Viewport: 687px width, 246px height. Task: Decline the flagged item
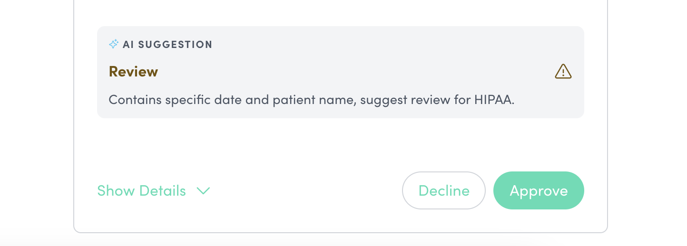pyautogui.click(x=443, y=190)
